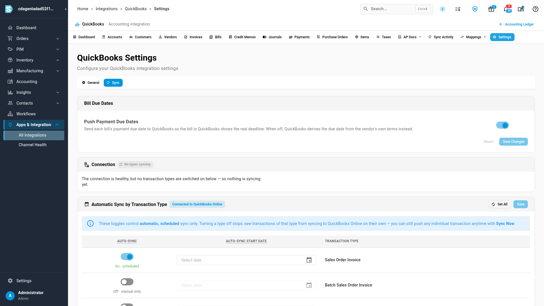Click the app logo in sidebar
The image size is (544, 306).
click(x=9, y=9)
